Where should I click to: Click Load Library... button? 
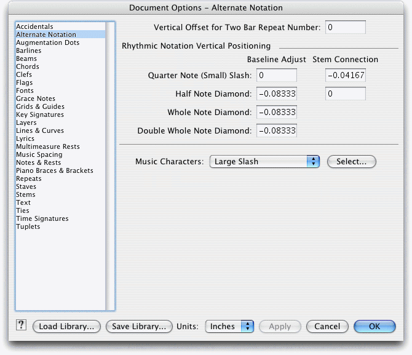[x=66, y=326]
